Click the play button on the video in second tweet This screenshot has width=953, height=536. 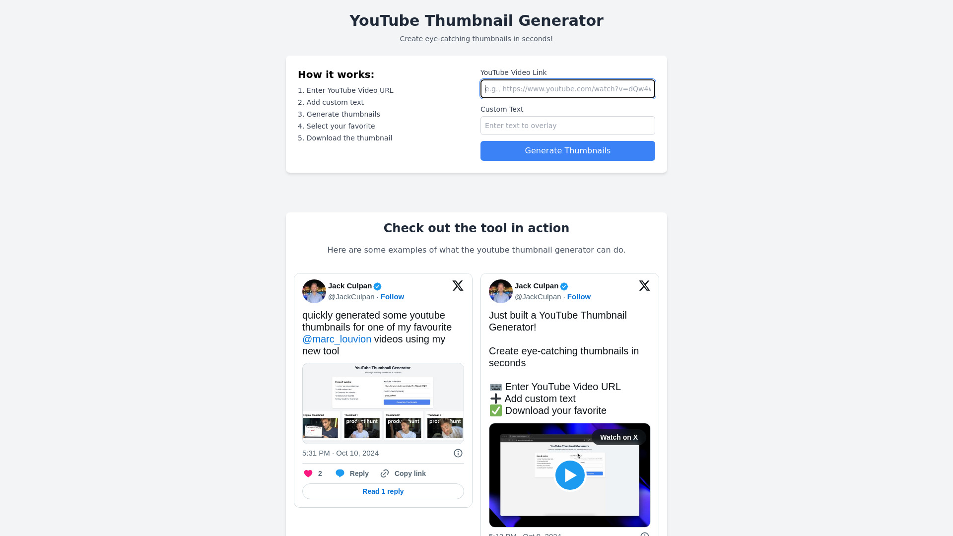569,474
